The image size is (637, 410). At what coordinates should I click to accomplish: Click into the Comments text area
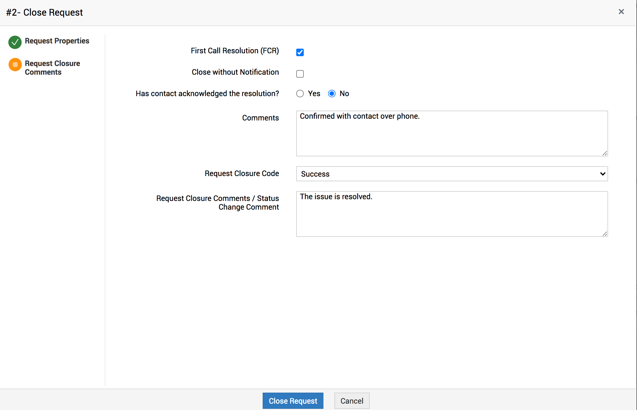coord(452,133)
